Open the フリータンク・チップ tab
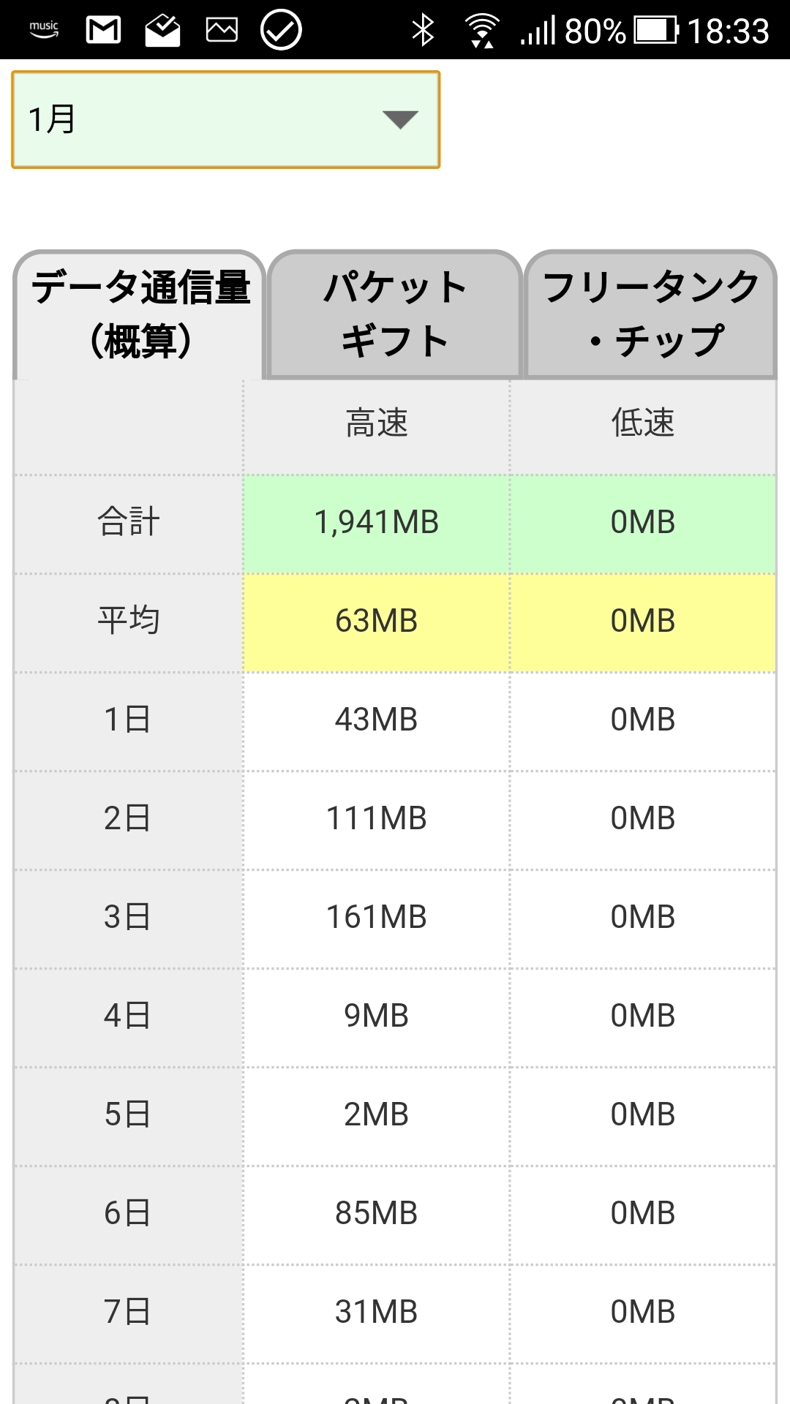 650,314
